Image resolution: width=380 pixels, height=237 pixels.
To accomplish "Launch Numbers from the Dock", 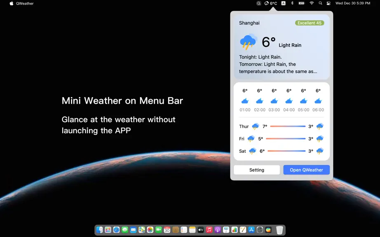I will click(235, 230).
